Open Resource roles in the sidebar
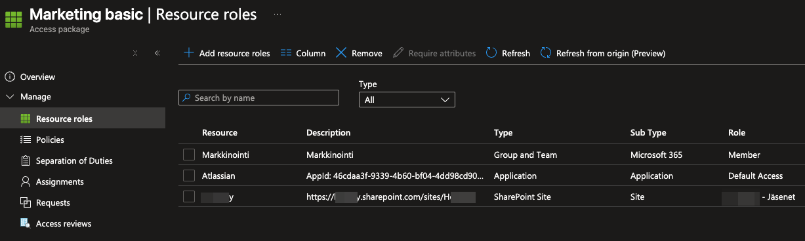The width and height of the screenshot is (805, 241). coord(64,119)
